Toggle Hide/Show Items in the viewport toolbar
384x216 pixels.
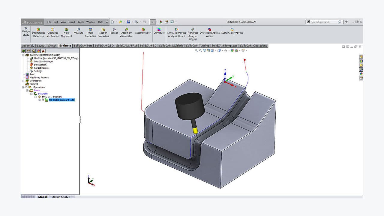coord(225,50)
